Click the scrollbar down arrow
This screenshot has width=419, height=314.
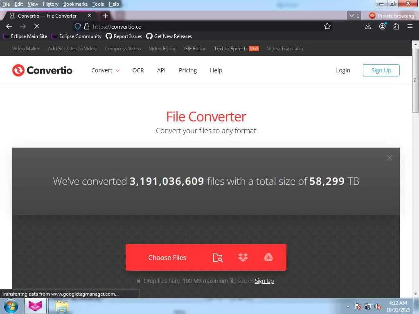(x=416, y=294)
